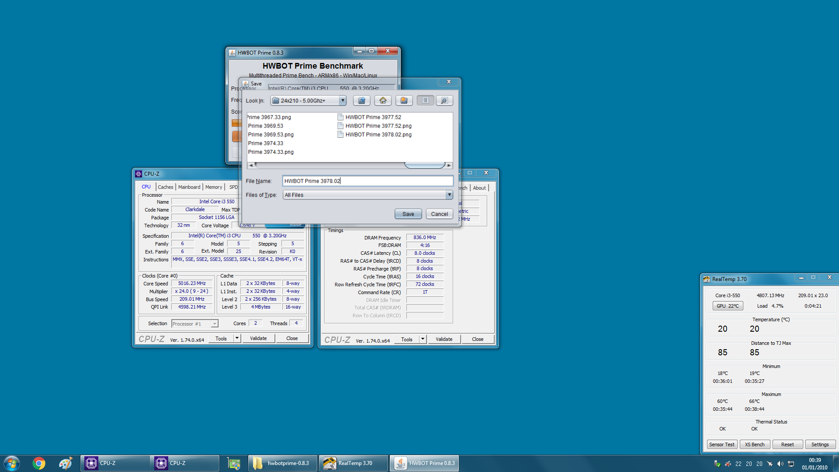The height and width of the screenshot is (472, 839).
Task: Go up one folder level in Save dialog
Action: 362,101
